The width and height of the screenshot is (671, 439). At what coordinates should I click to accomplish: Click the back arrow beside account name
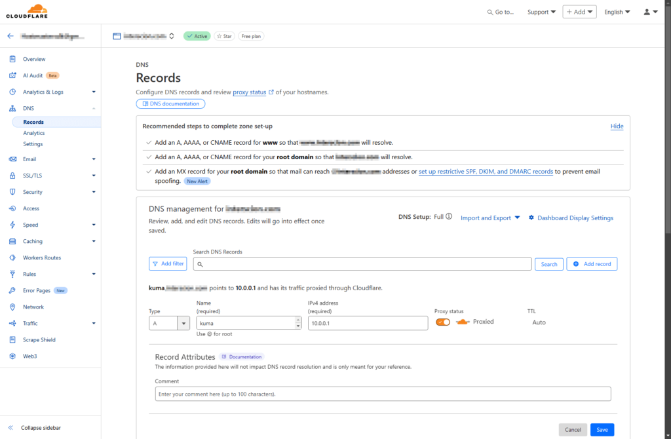(10, 37)
